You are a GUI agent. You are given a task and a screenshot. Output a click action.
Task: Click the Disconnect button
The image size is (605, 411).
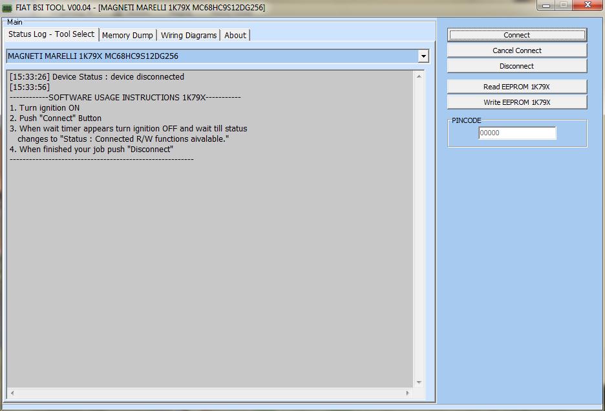(x=517, y=66)
